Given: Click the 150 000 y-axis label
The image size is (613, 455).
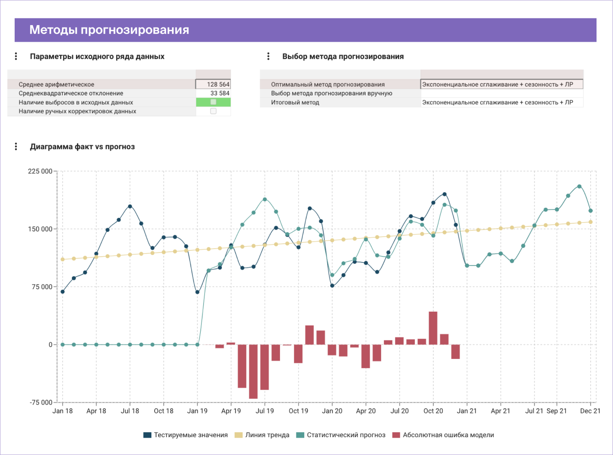Looking at the screenshot, I should click(40, 229).
